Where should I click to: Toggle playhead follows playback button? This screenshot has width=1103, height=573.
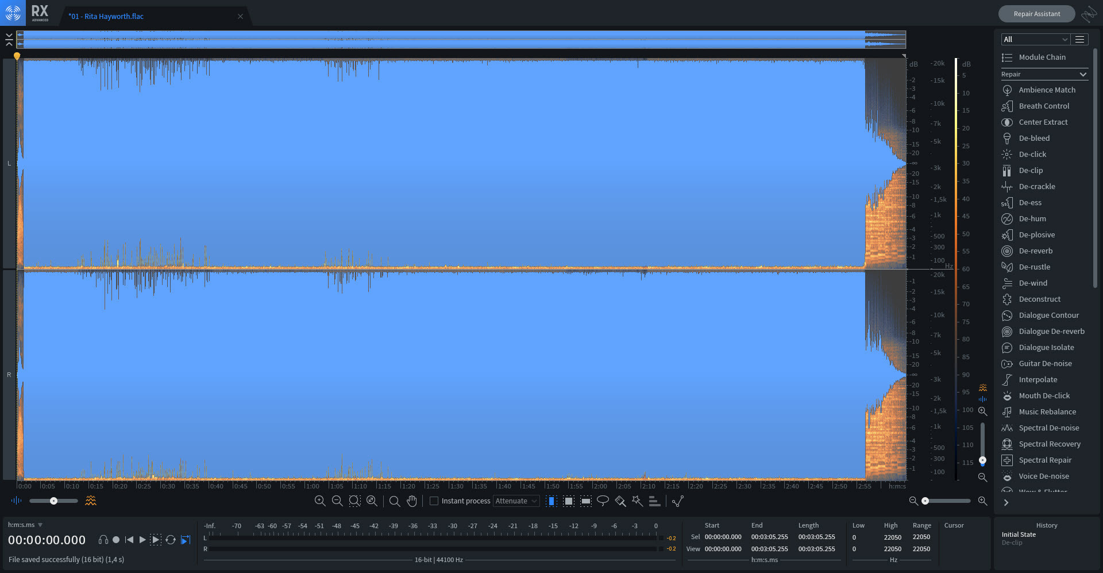pyautogui.click(x=186, y=540)
